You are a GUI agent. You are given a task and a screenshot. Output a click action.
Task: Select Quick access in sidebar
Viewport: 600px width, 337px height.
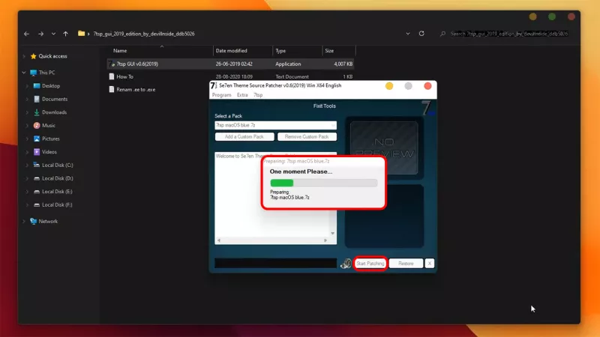click(x=52, y=56)
